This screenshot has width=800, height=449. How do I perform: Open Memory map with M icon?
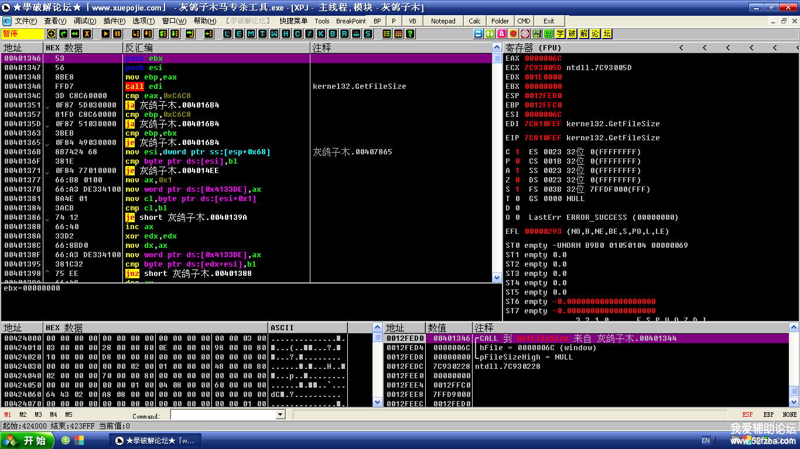(251, 34)
